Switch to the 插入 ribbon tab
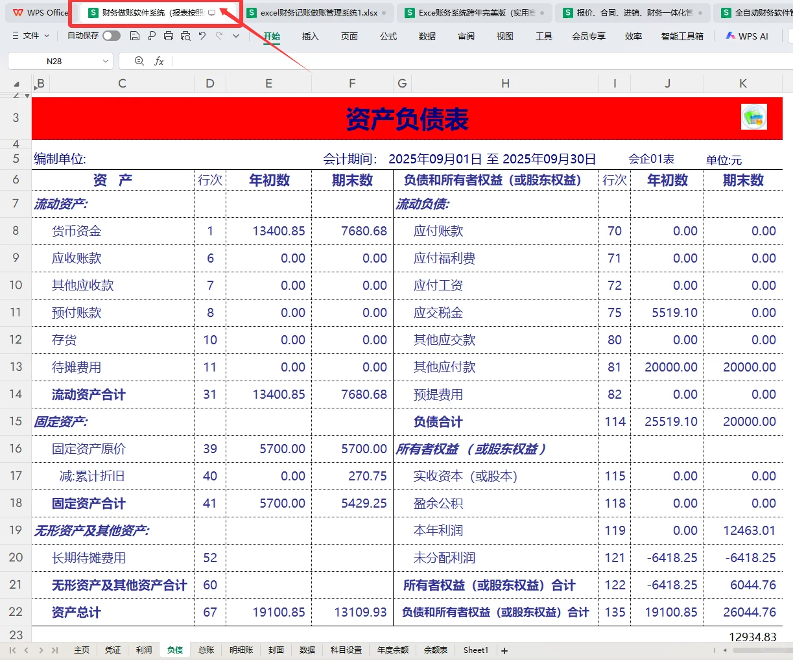The height and width of the screenshot is (660, 793). coord(310,36)
